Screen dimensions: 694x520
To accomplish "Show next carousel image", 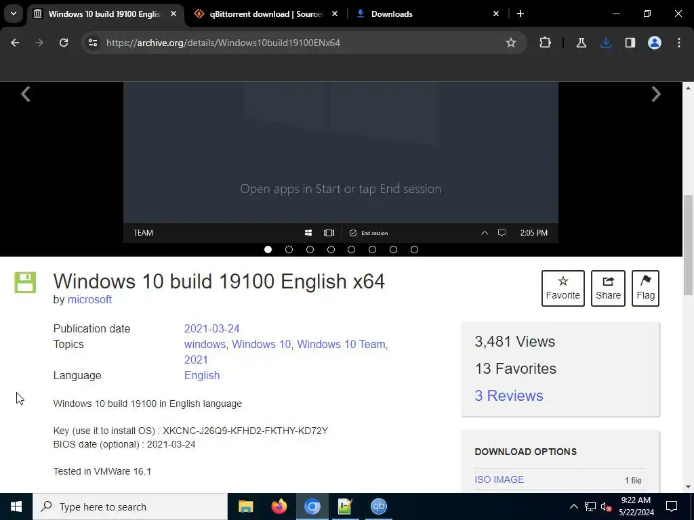I will click(x=656, y=93).
